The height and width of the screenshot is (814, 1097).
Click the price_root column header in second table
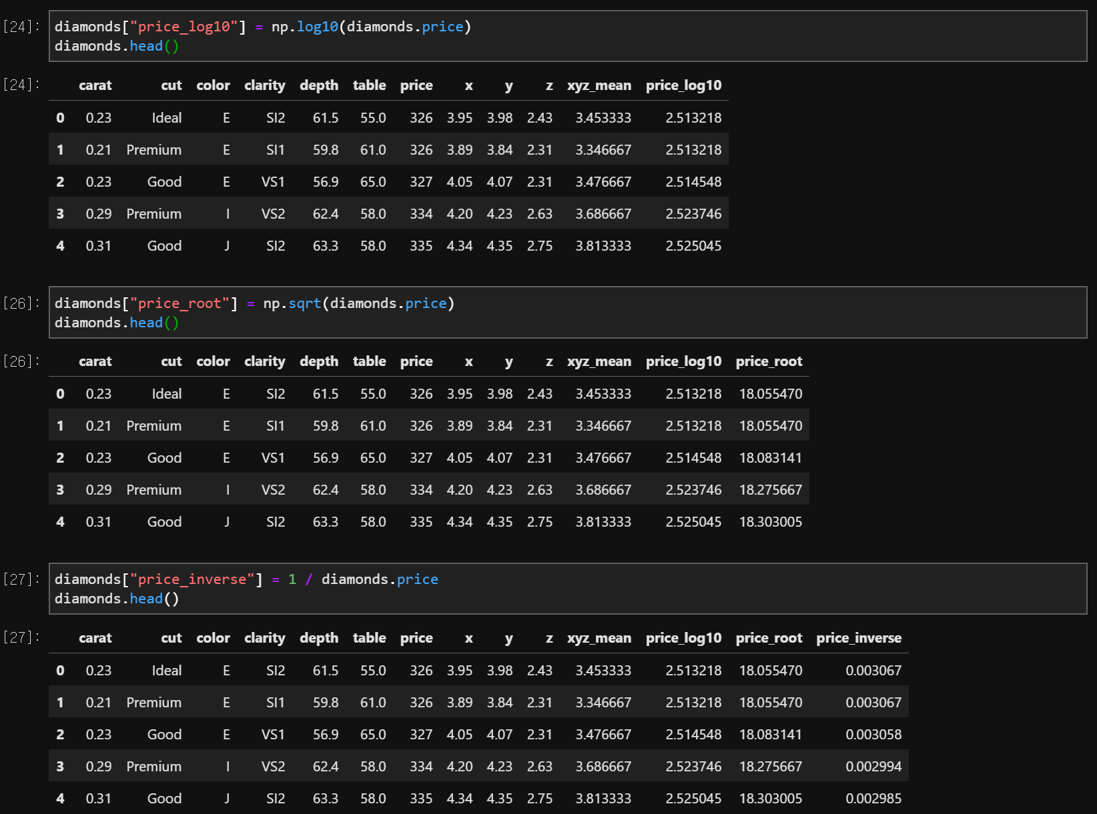click(x=769, y=361)
